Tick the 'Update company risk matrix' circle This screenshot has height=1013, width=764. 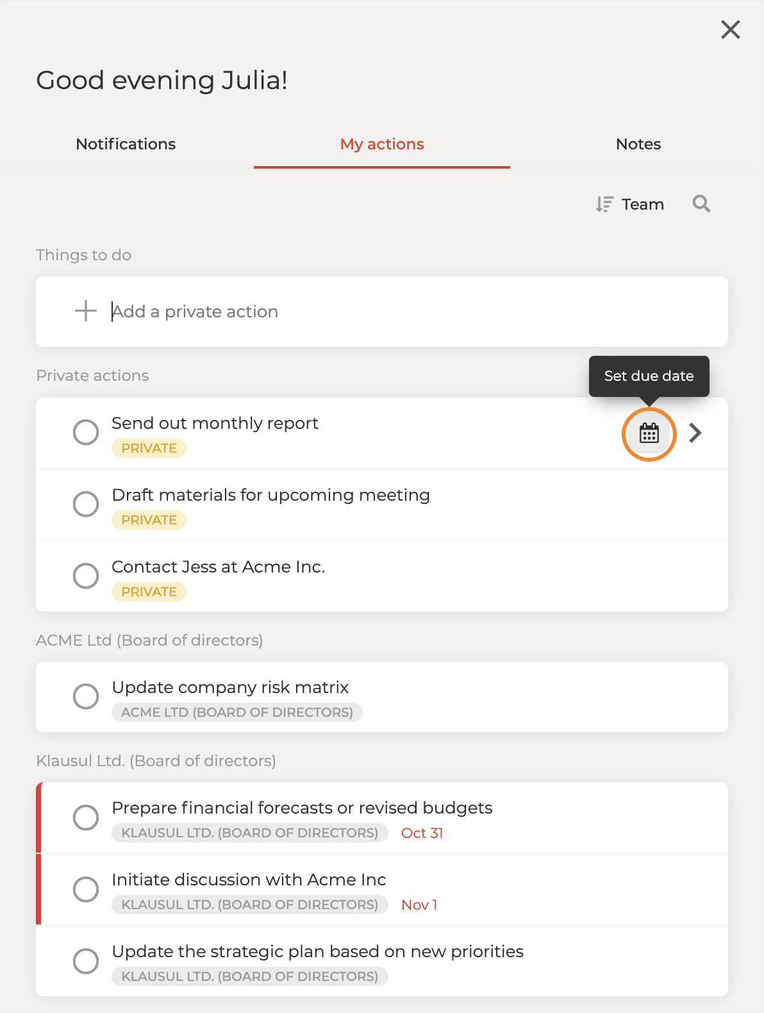tap(86, 696)
